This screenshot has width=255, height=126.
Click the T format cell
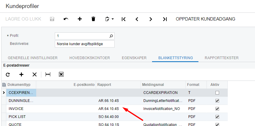coord(196,93)
